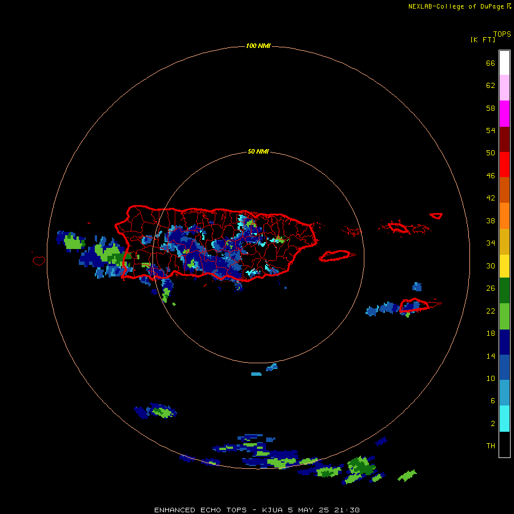This screenshot has width=514, height=514.
Task: Click the legend value 38
Action: click(x=491, y=221)
